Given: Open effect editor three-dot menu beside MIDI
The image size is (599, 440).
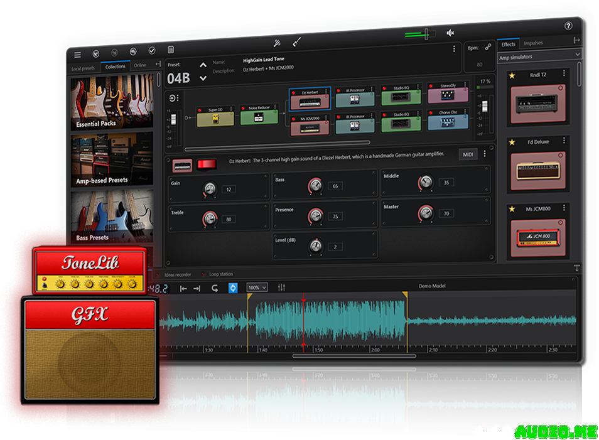Looking at the screenshot, I should click(x=485, y=154).
